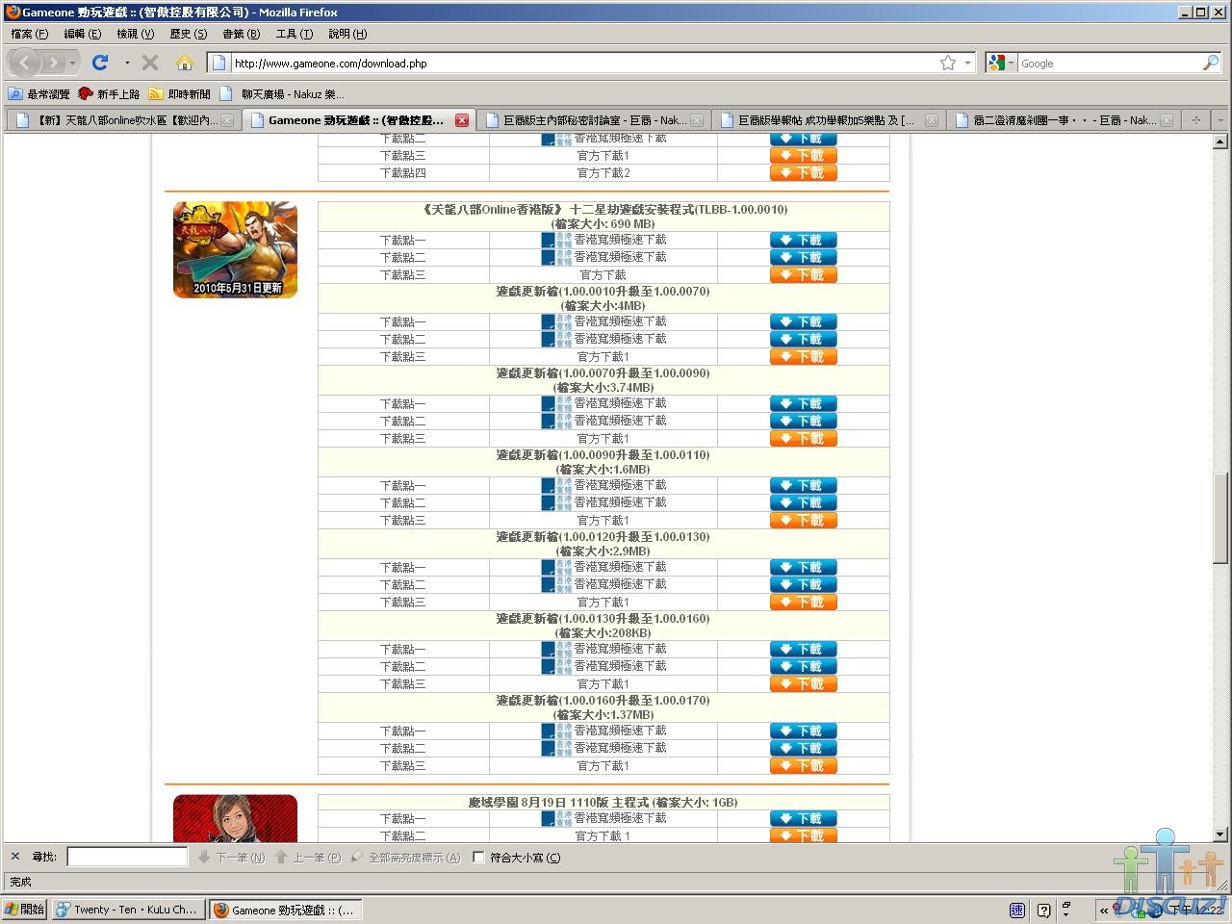Open the list all tabs dropdown
The height and width of the screenshot is (924, 1232).
click(1220, 120)
